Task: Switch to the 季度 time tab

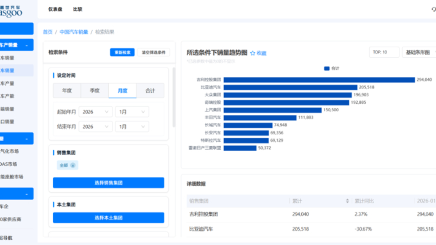Action: 94,91
